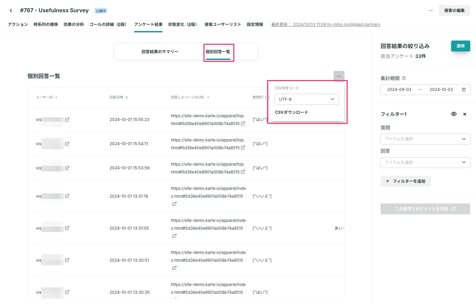
Task: Open the CSV文字コード UTF-8 dropdown
Action: tap(307, 99)
